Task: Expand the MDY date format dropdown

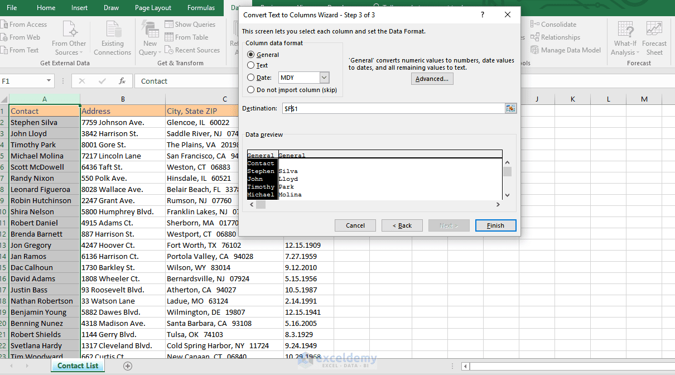Action: click(x=324, y=78)
